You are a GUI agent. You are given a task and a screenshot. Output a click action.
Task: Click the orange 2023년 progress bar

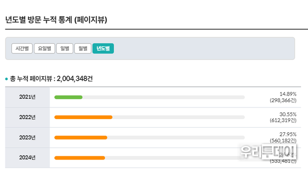coord(81,138)
